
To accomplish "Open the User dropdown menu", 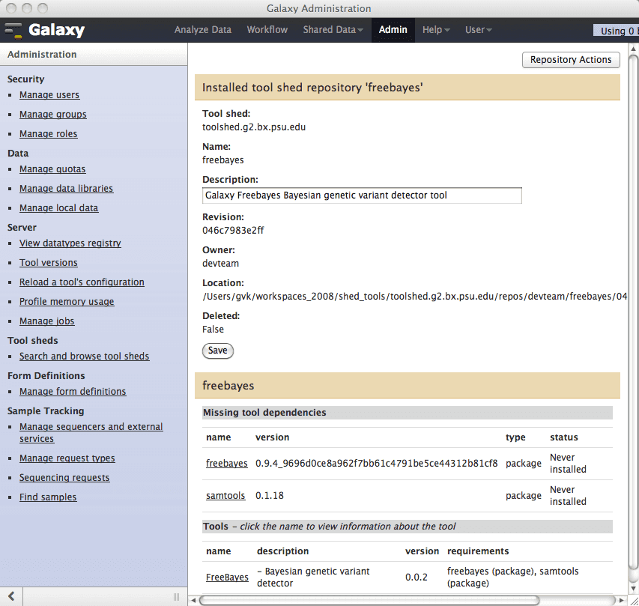I will (478, 30).
